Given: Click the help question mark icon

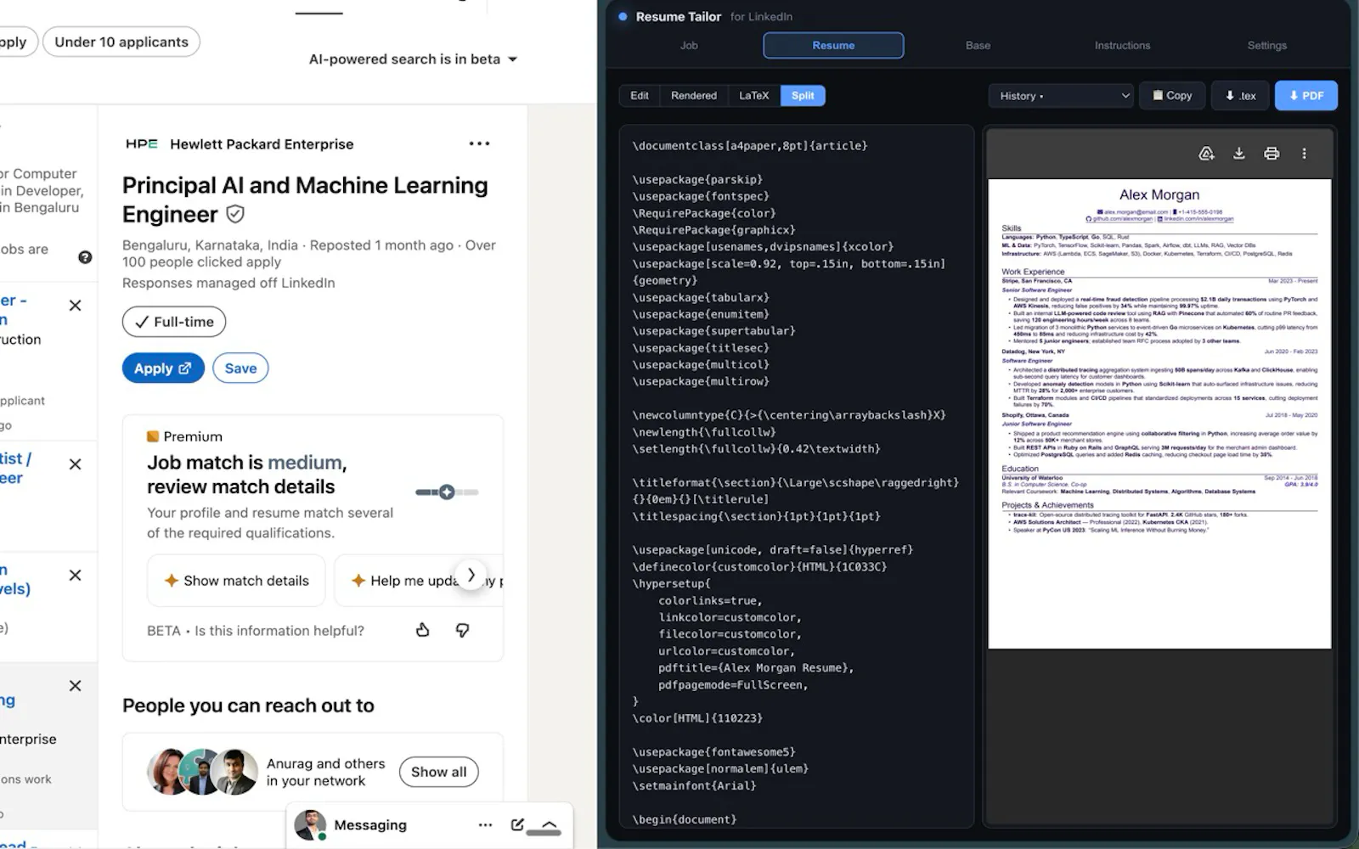Looking at the screenshot, I should point(85,257).
